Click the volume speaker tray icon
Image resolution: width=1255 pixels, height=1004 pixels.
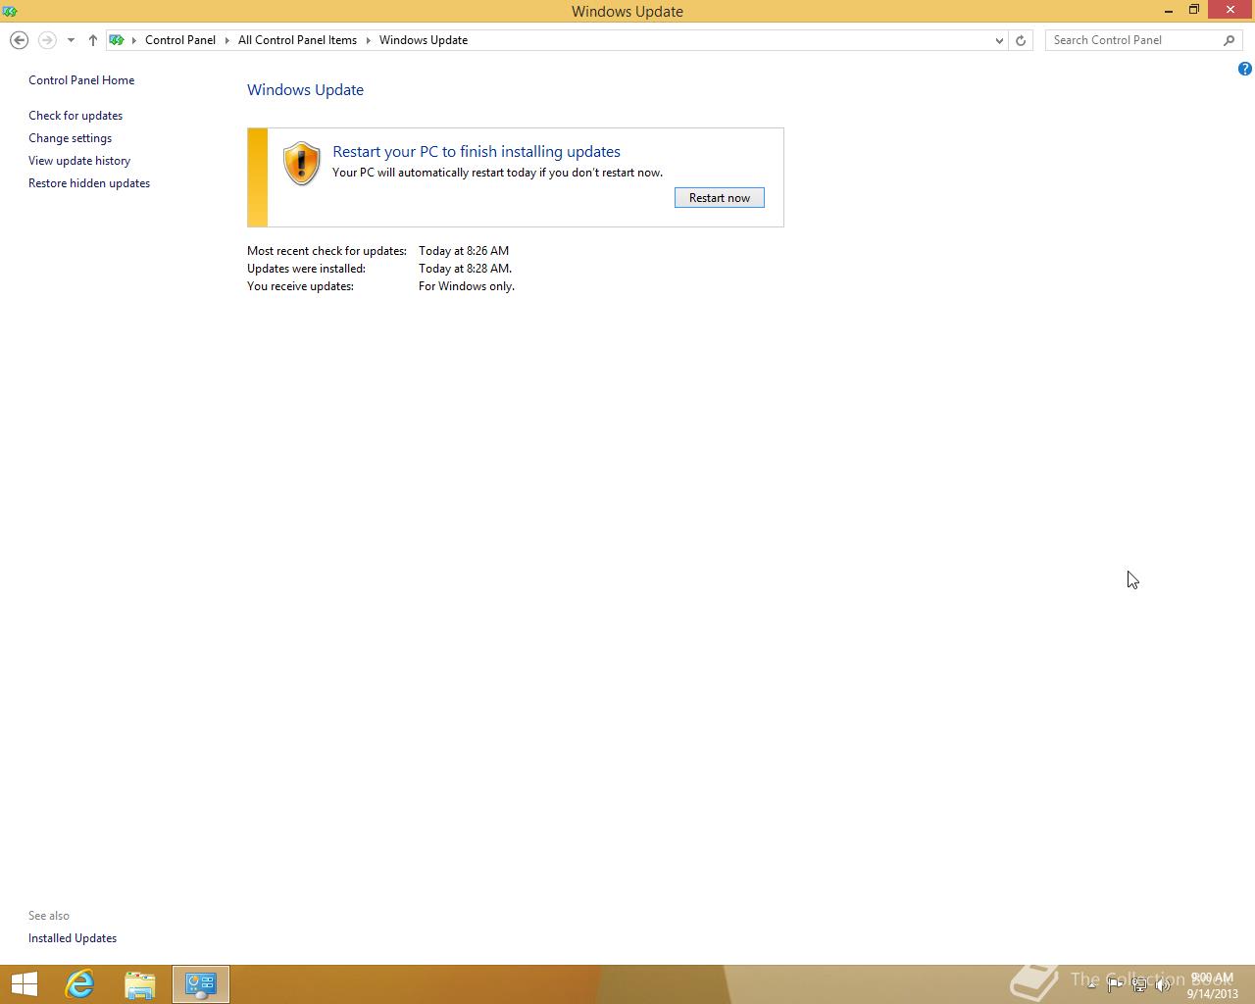[1163, 985]
